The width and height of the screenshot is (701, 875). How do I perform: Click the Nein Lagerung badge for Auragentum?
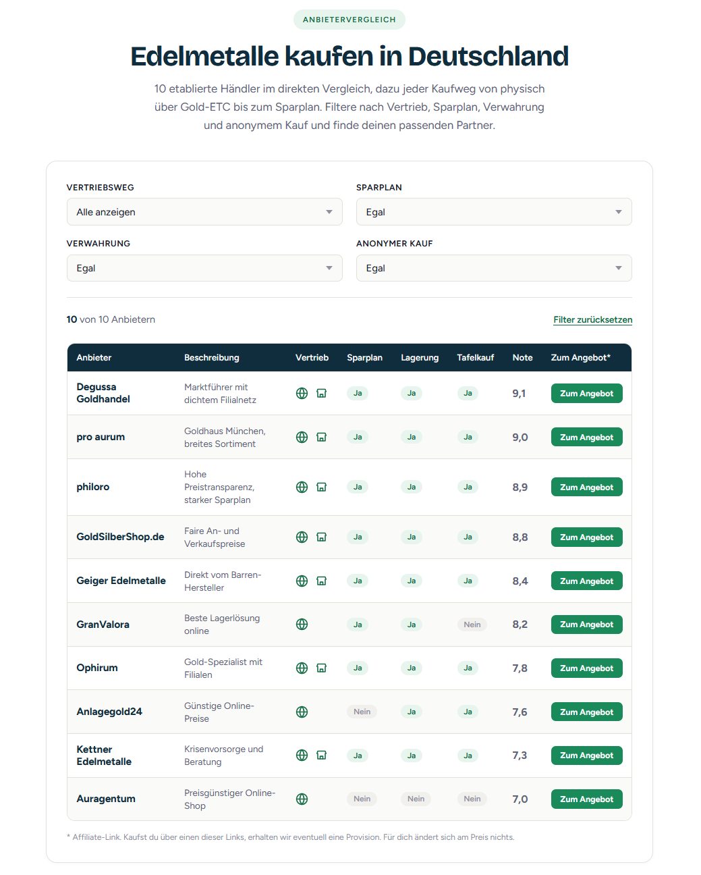click(x=416, y=799)
